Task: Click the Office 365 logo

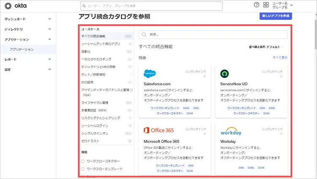Action: [x=158, y=130]
